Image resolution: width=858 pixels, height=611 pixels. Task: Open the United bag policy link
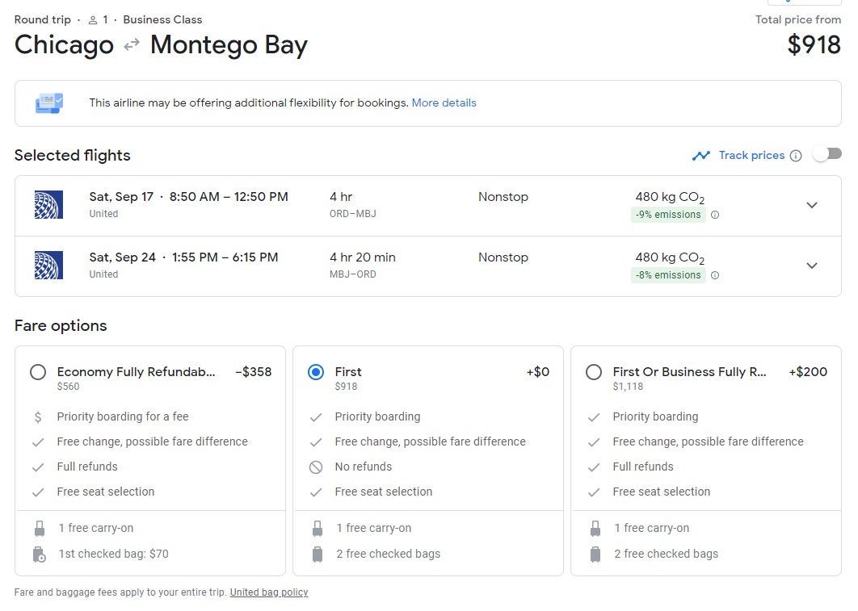268,592
